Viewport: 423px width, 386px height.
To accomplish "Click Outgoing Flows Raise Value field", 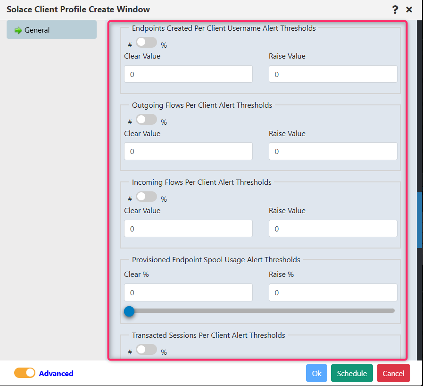I will point(333,151).
